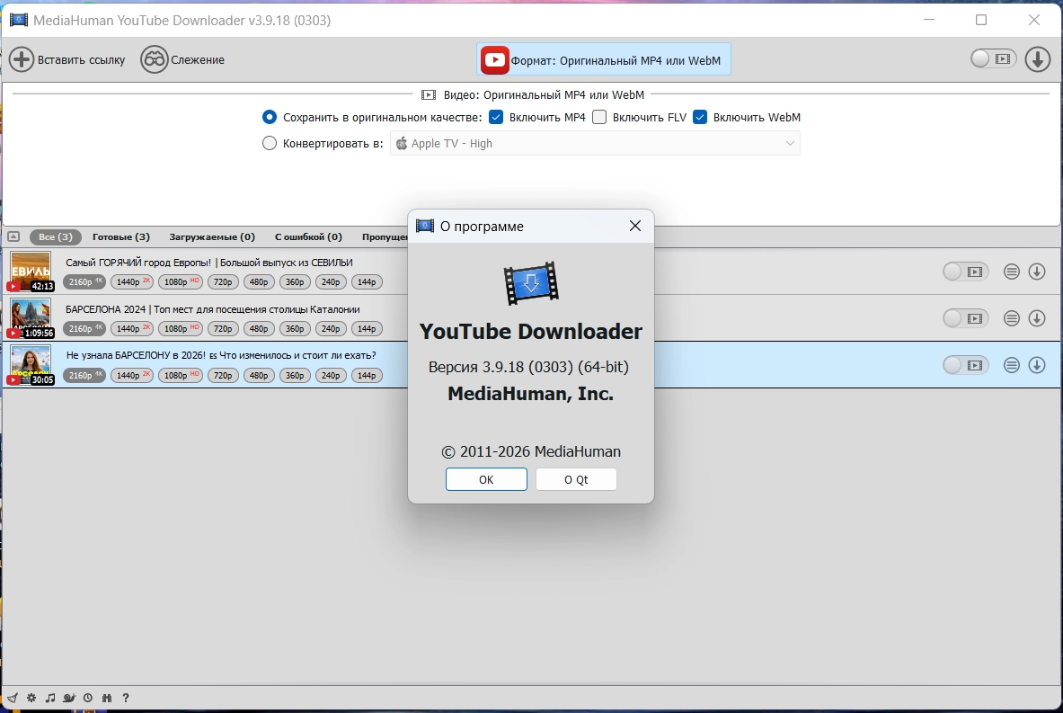Image resolution: width=1063 pixels, height=713 pixels.
Task: Start download for the СЕВИЛЬИ video row
Action: pos(1037,272)
